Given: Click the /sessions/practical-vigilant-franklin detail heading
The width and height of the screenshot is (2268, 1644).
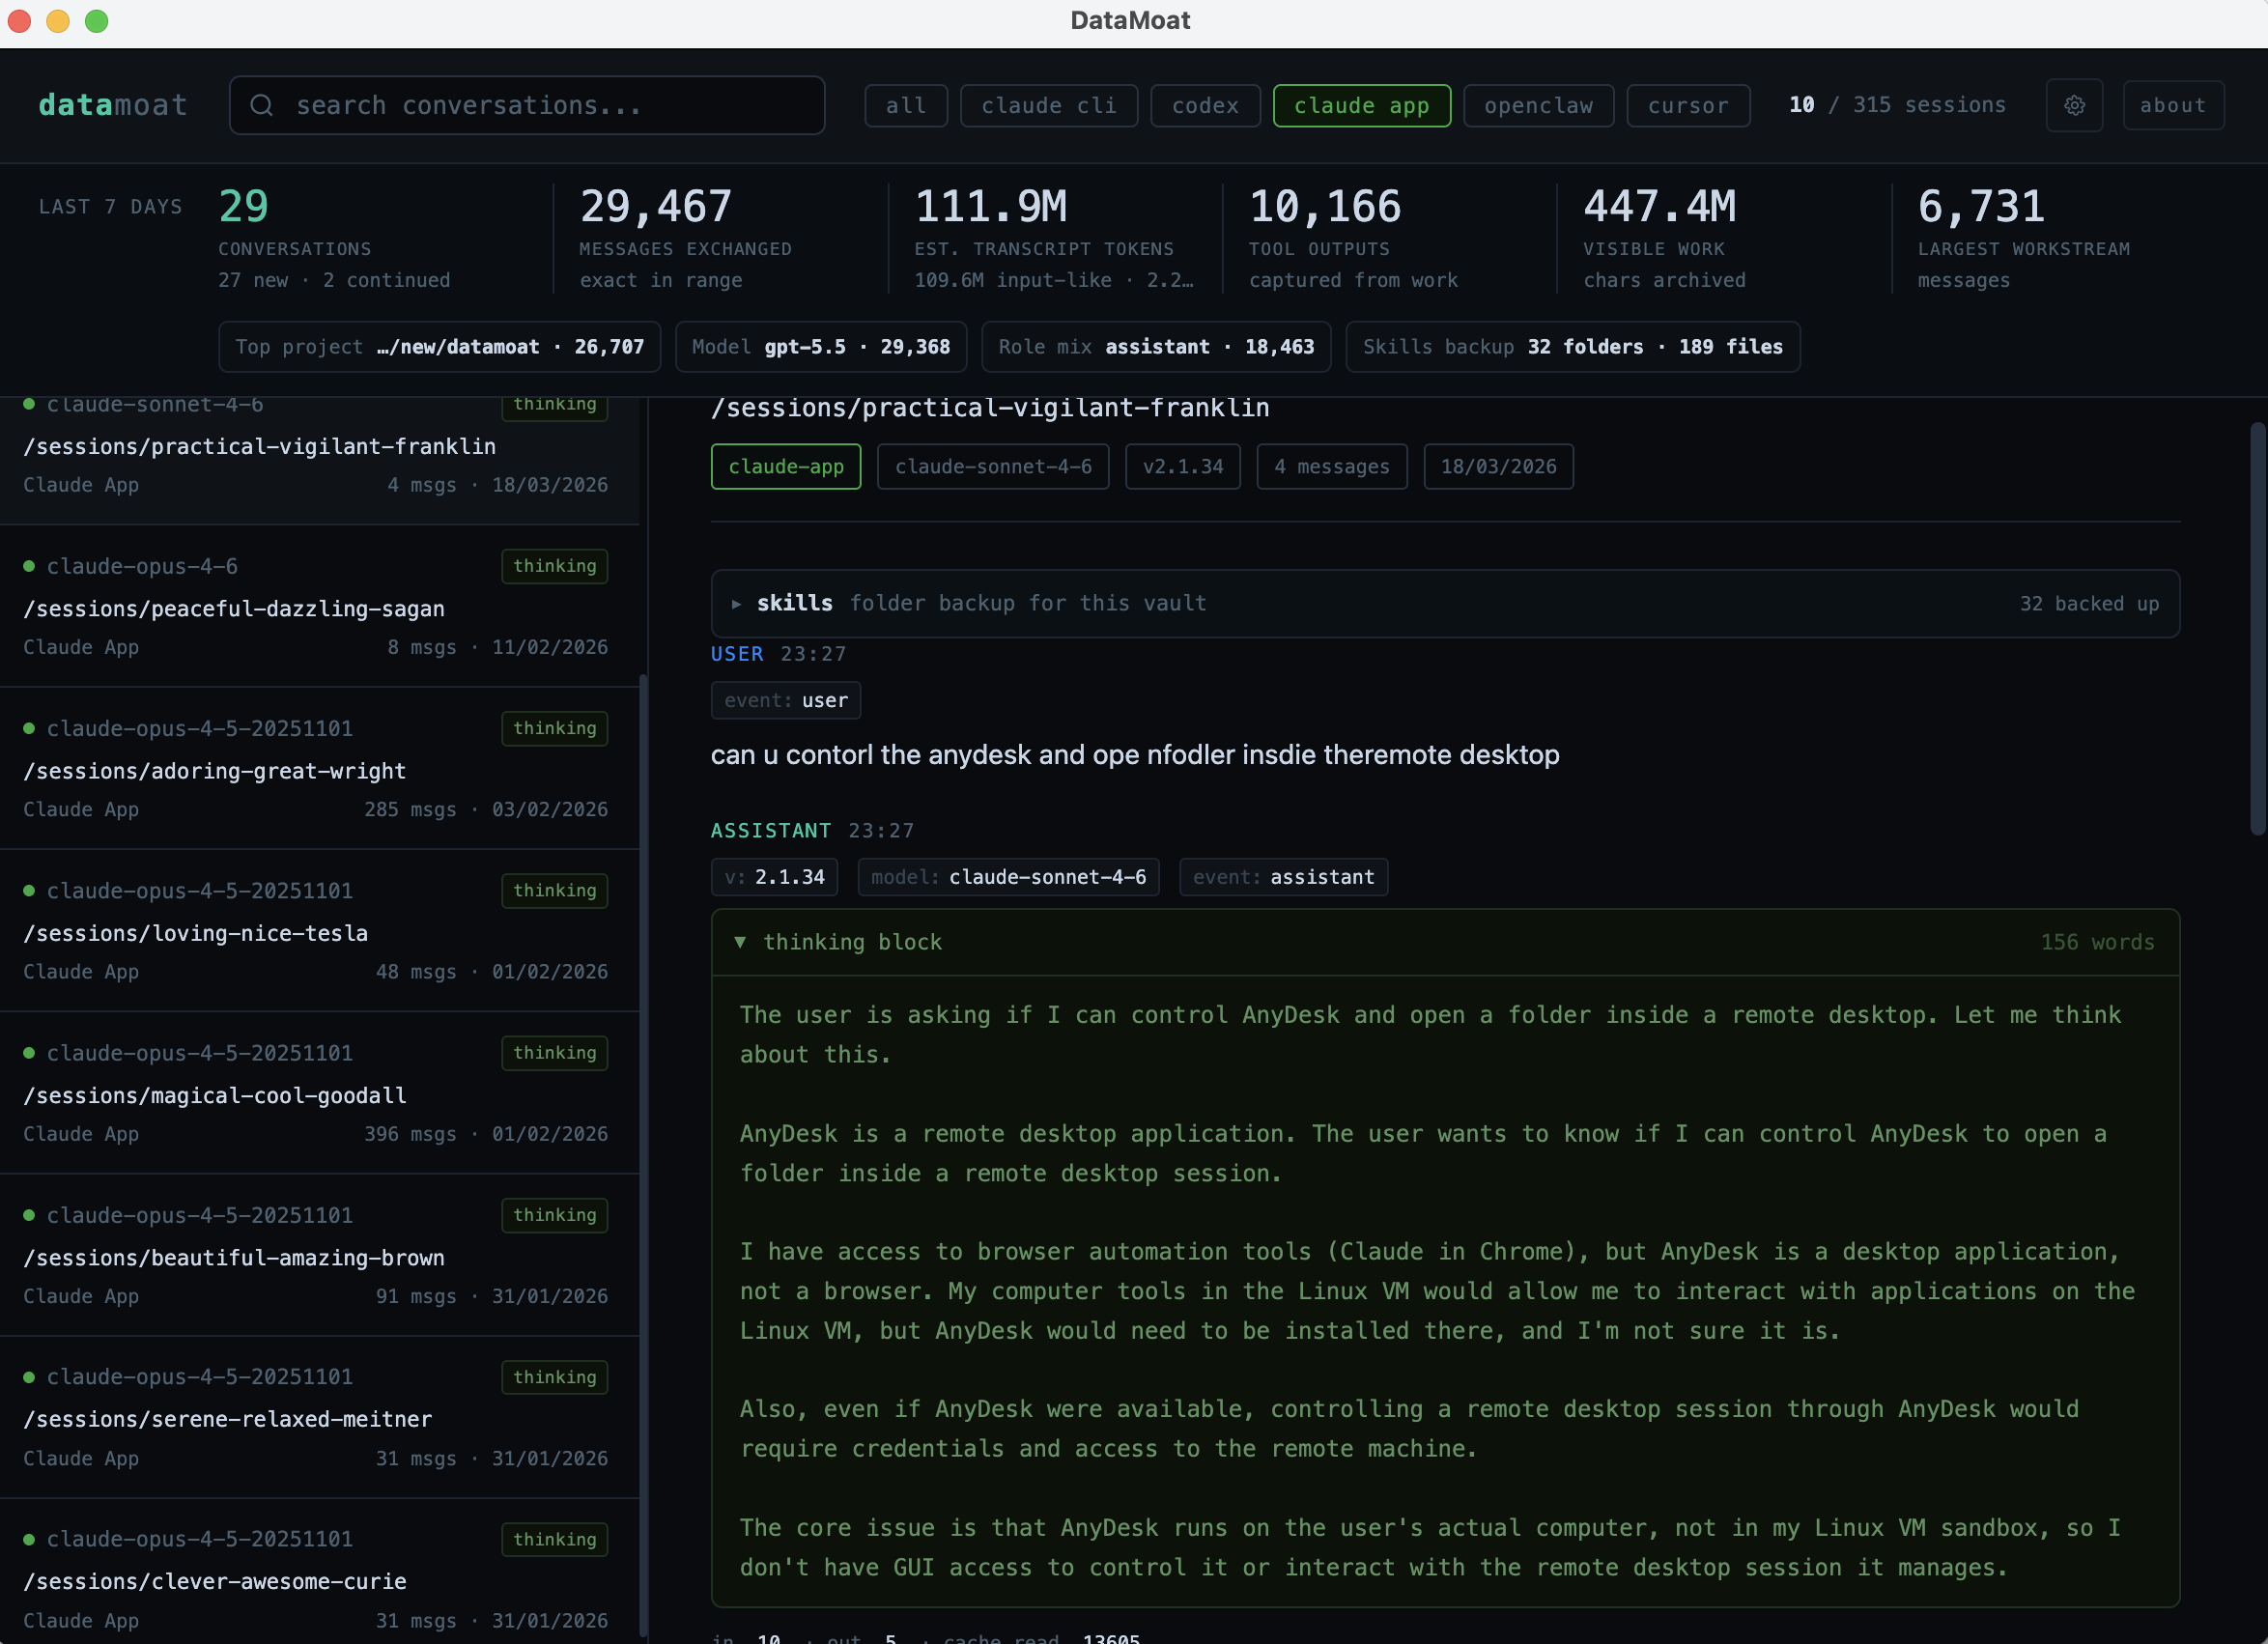Looking at the screenshot, I should point(990,408).
